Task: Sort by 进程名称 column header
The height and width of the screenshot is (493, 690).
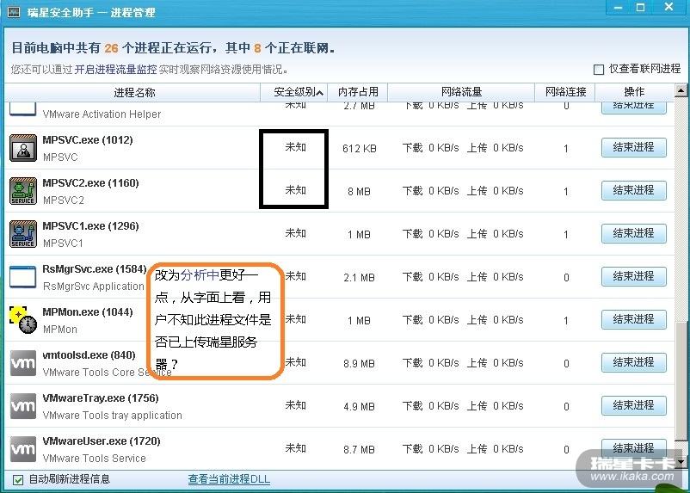Action: click(133, 92)
